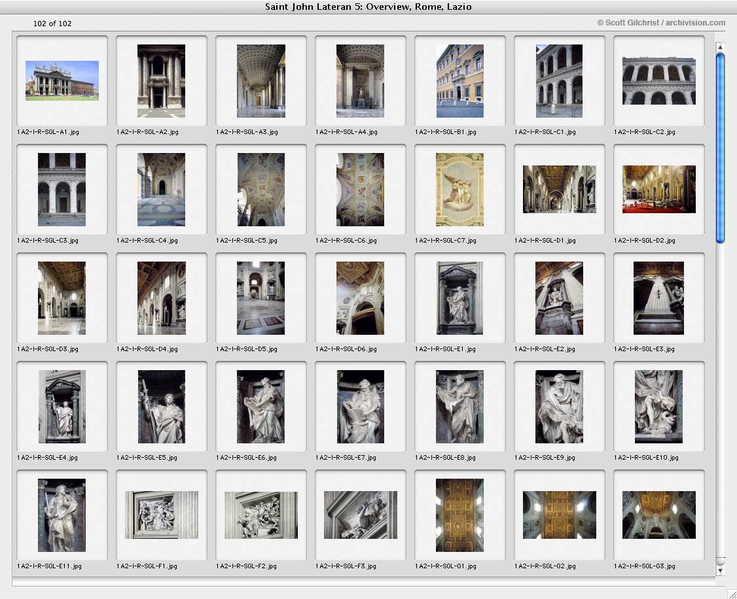Click the window resize grip in the corner

731,594
